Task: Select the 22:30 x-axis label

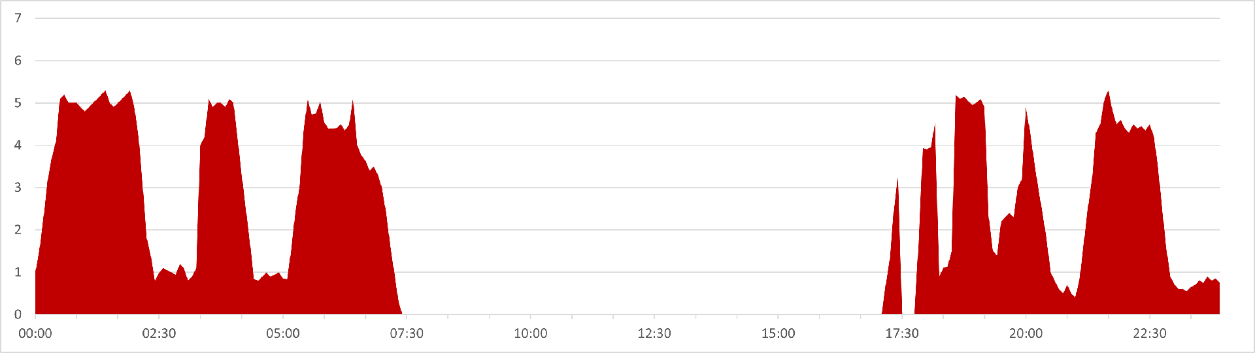Action: coord(1150,333)
